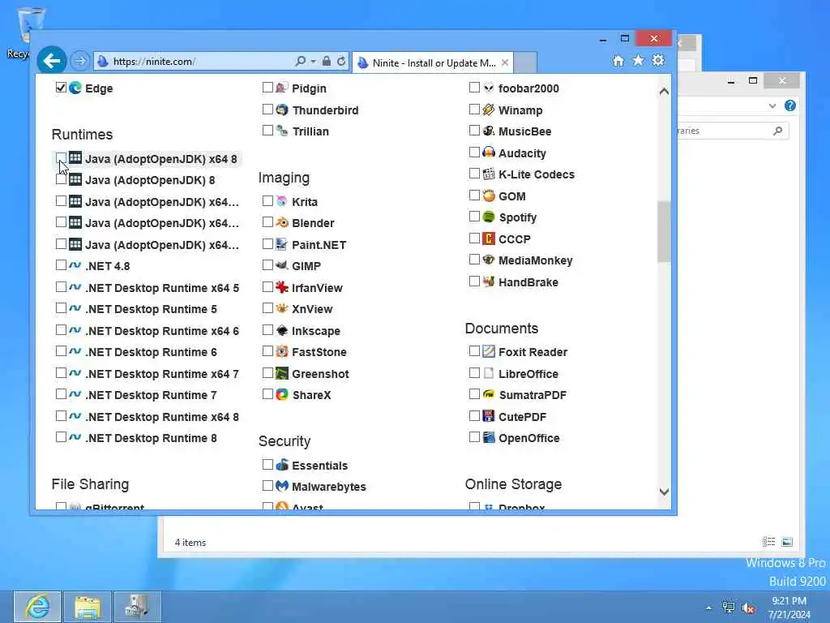The width and height of the screenshot is (830, 623).
Task: Click the Foxit Reader app icon
Action: point(489,352)
